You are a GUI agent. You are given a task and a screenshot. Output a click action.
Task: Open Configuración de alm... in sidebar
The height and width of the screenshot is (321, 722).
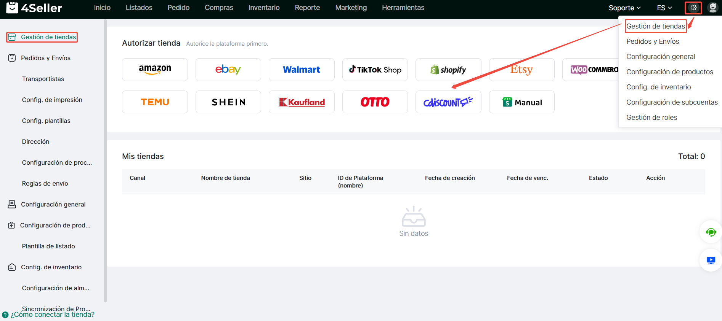click(x=56, y=288)
